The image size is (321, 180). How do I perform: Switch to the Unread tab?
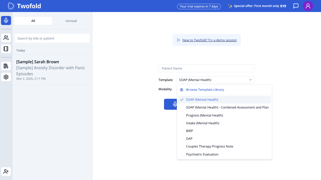click(x=71, y=21)
